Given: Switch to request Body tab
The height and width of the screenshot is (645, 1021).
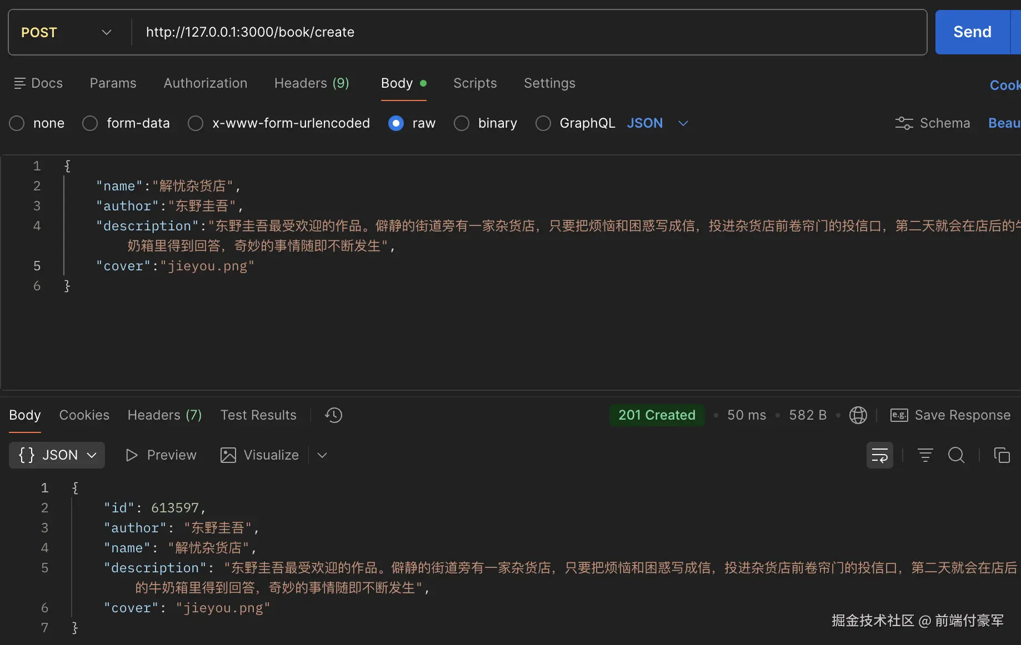Looking at the screenshot, I should [404, 83].
